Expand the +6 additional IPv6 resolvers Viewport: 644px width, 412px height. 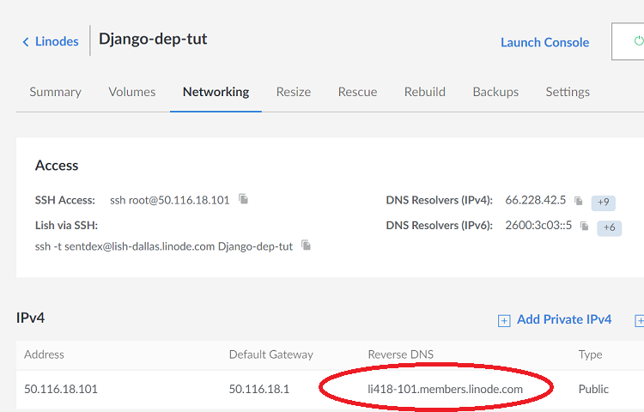pyautogui.click(x=609, y=227)
